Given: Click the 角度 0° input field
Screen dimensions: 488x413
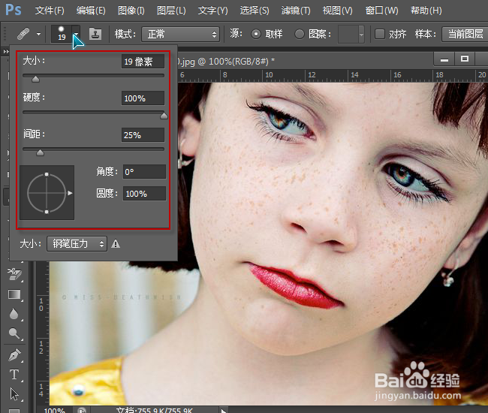Looking at the screenshot, I should pyautogui.click(x=144, y=171).
